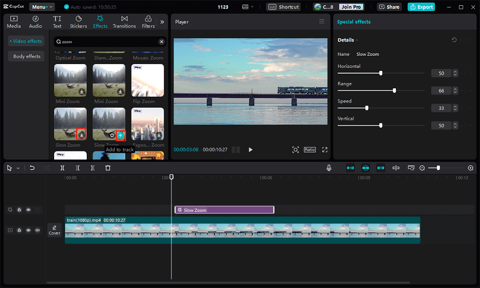Click the Undo arrow button

pos(32,168)
